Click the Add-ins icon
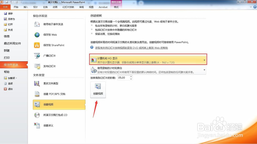 [5, 78]
